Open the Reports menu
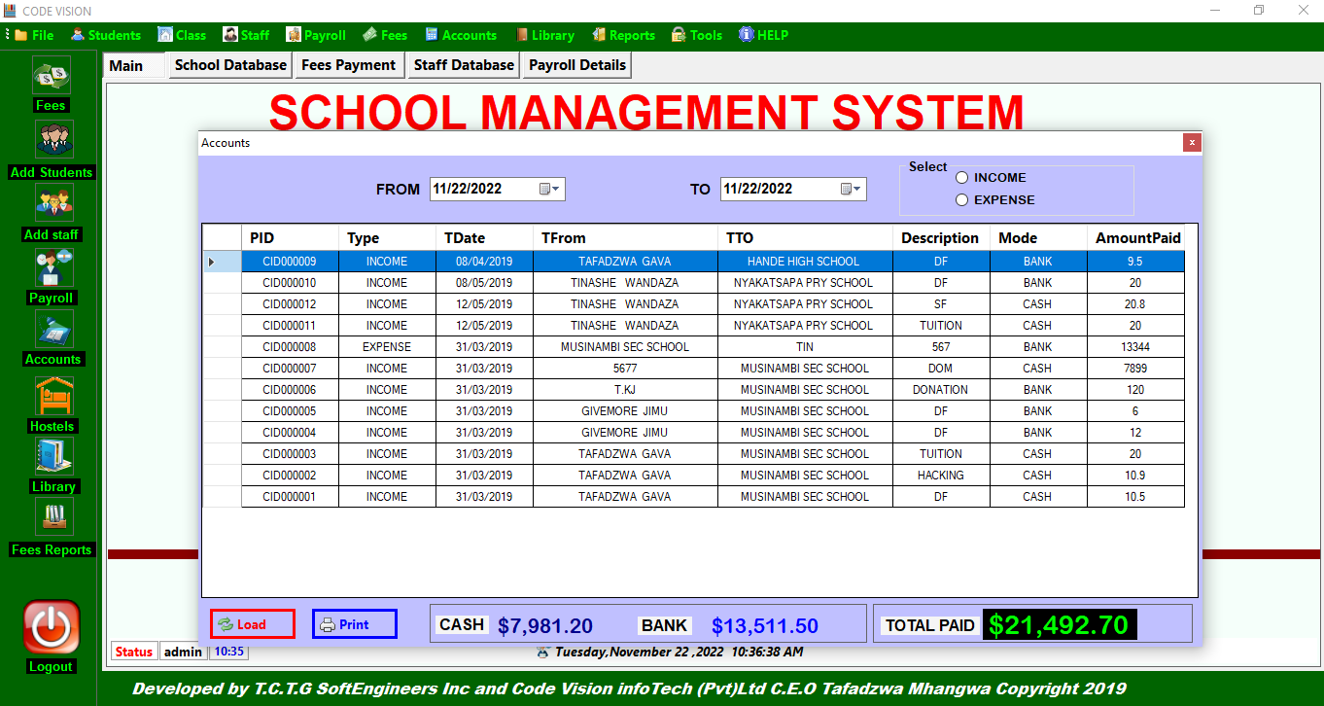 tap(623, 35)
